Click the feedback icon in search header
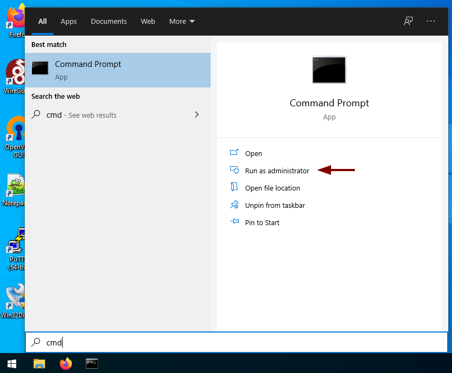Image resolution: width=452 pixels, height=373 pixels. pyautogui.click(x=408, y=21)
